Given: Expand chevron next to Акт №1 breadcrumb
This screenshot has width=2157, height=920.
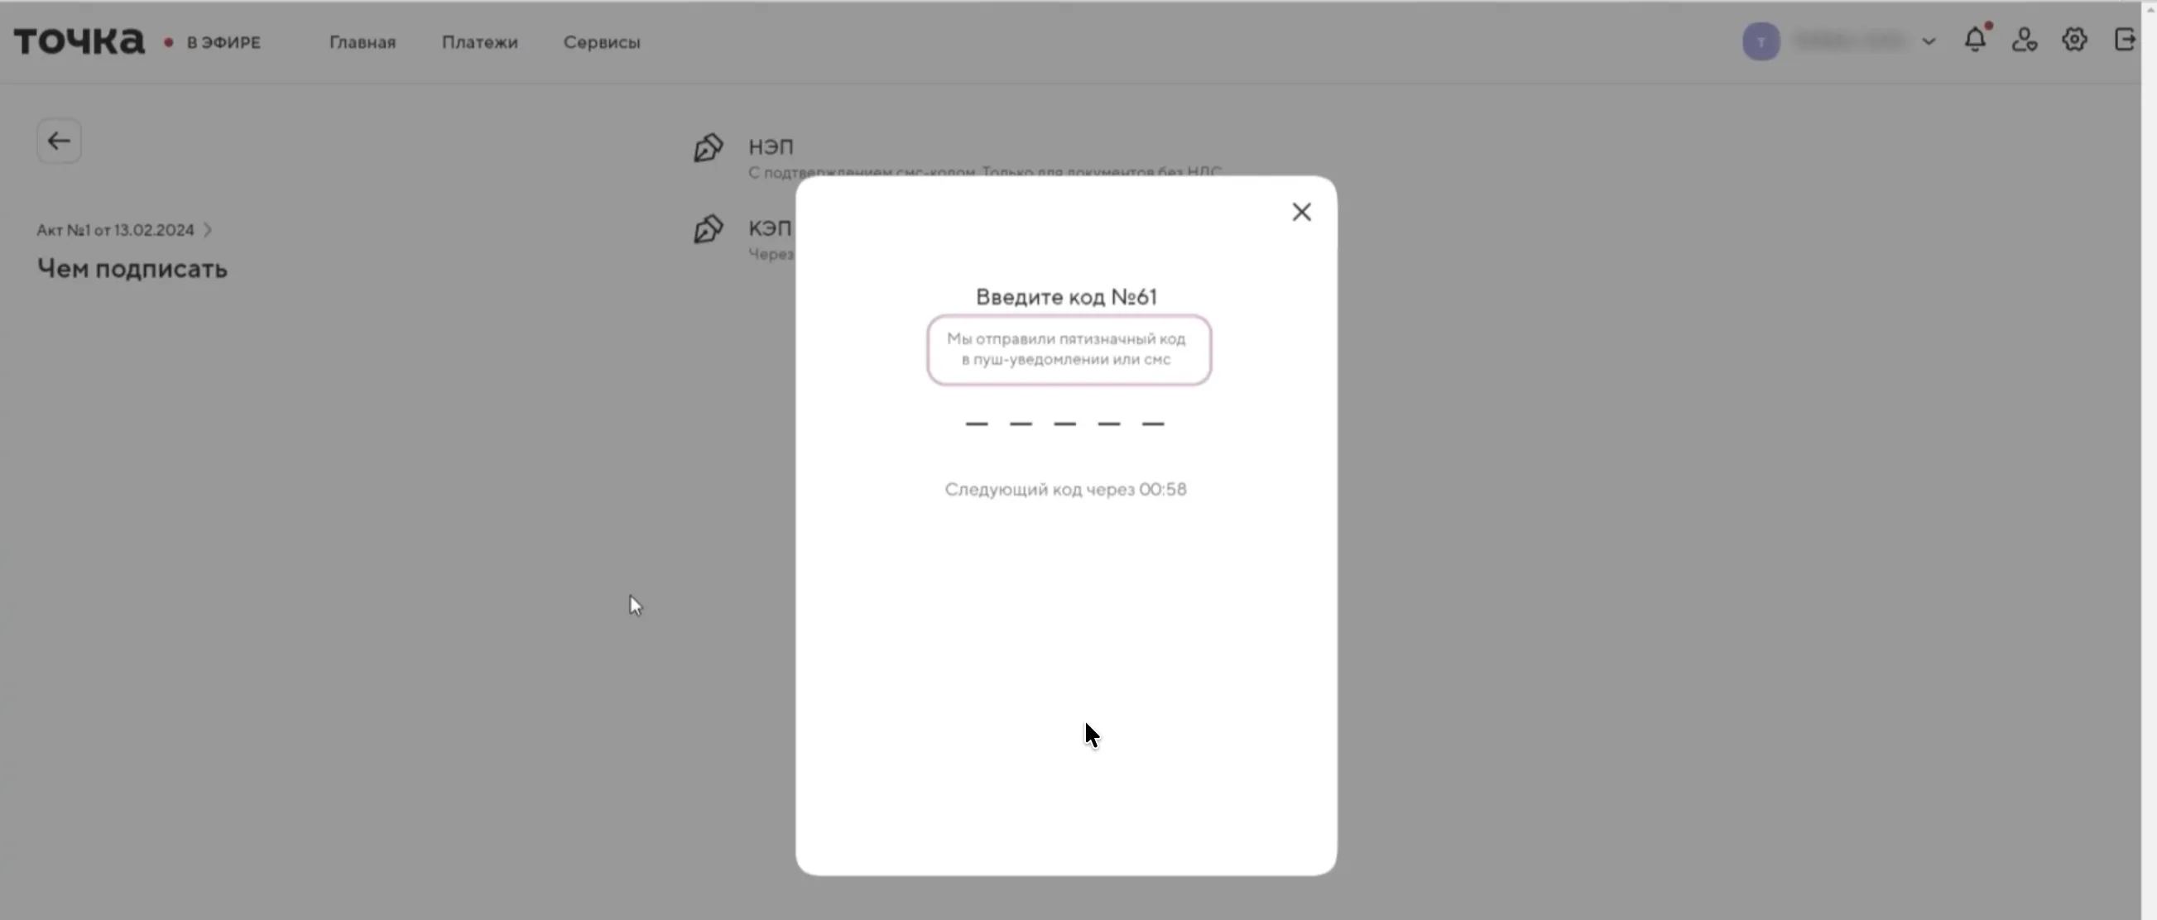Looking at the screenshot, I should [x=208, y=230].
